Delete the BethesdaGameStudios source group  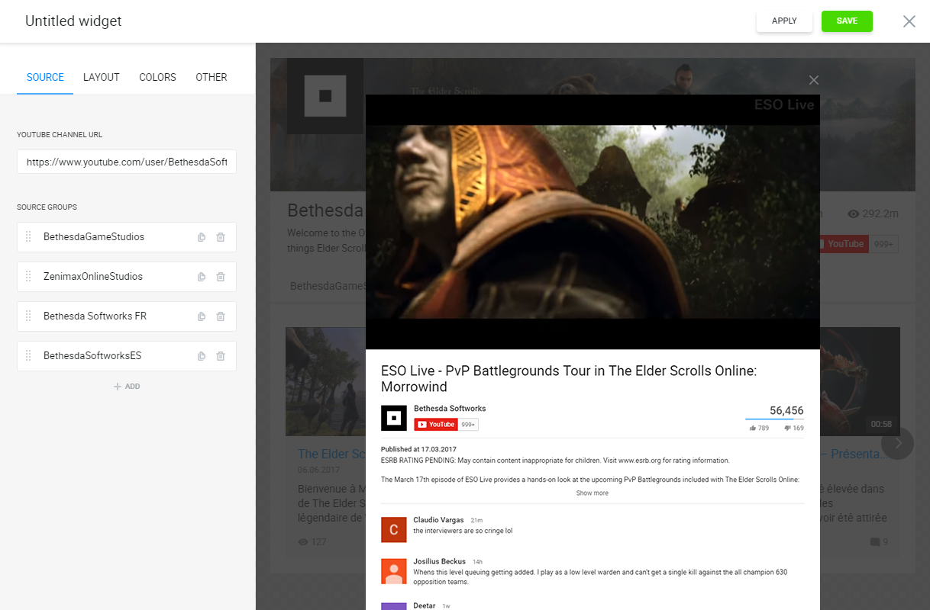221,237
